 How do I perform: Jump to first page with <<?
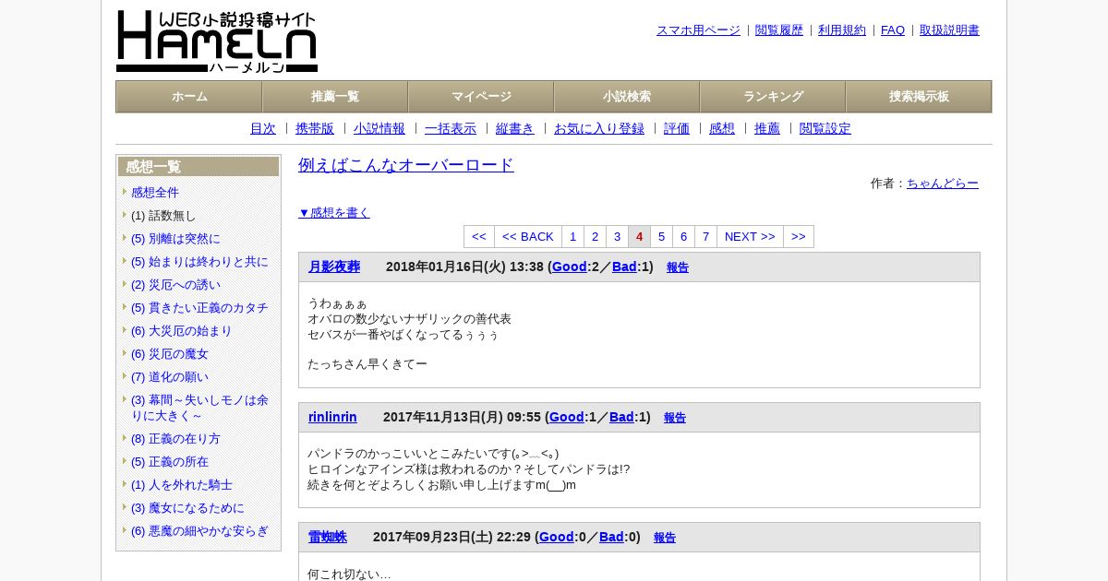pos(479,237)
